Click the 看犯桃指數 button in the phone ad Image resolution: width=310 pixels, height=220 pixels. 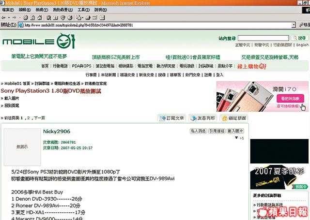click(290, 99)
